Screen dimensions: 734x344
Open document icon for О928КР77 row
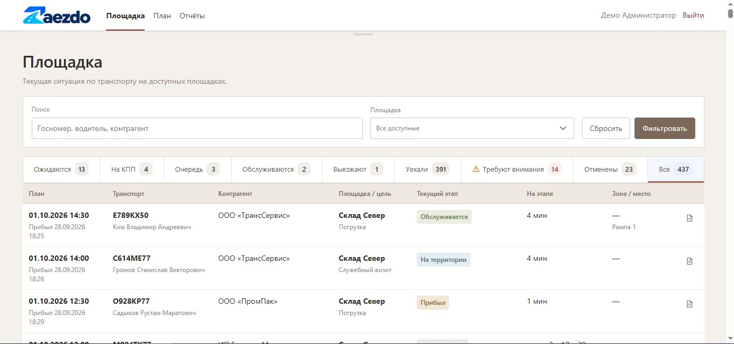click(690, 304)
